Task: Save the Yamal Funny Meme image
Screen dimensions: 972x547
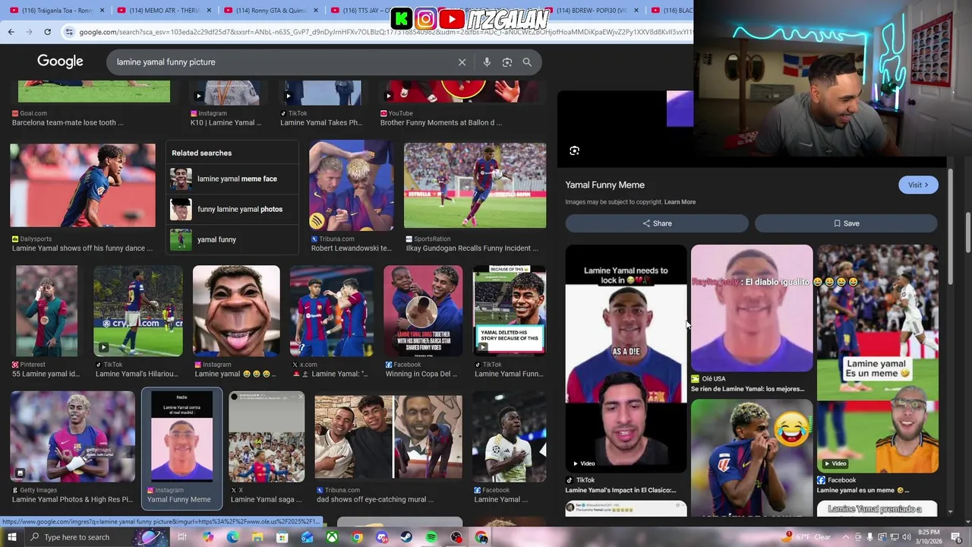Action: coord(846,223)
